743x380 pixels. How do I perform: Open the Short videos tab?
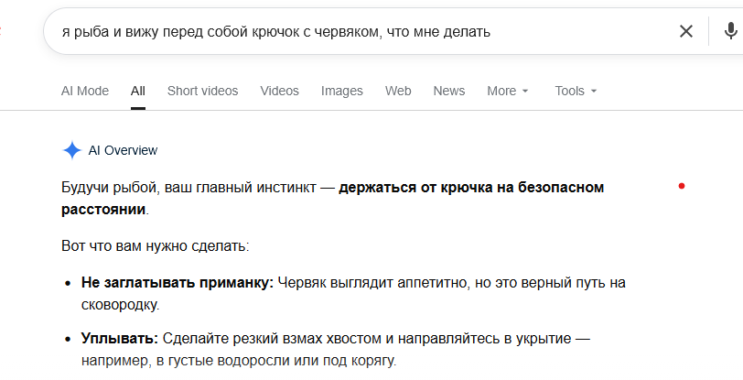coord(203,91)
